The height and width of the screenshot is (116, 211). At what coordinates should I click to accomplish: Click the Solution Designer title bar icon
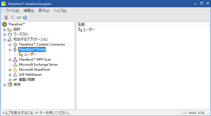tap(4, 4)
